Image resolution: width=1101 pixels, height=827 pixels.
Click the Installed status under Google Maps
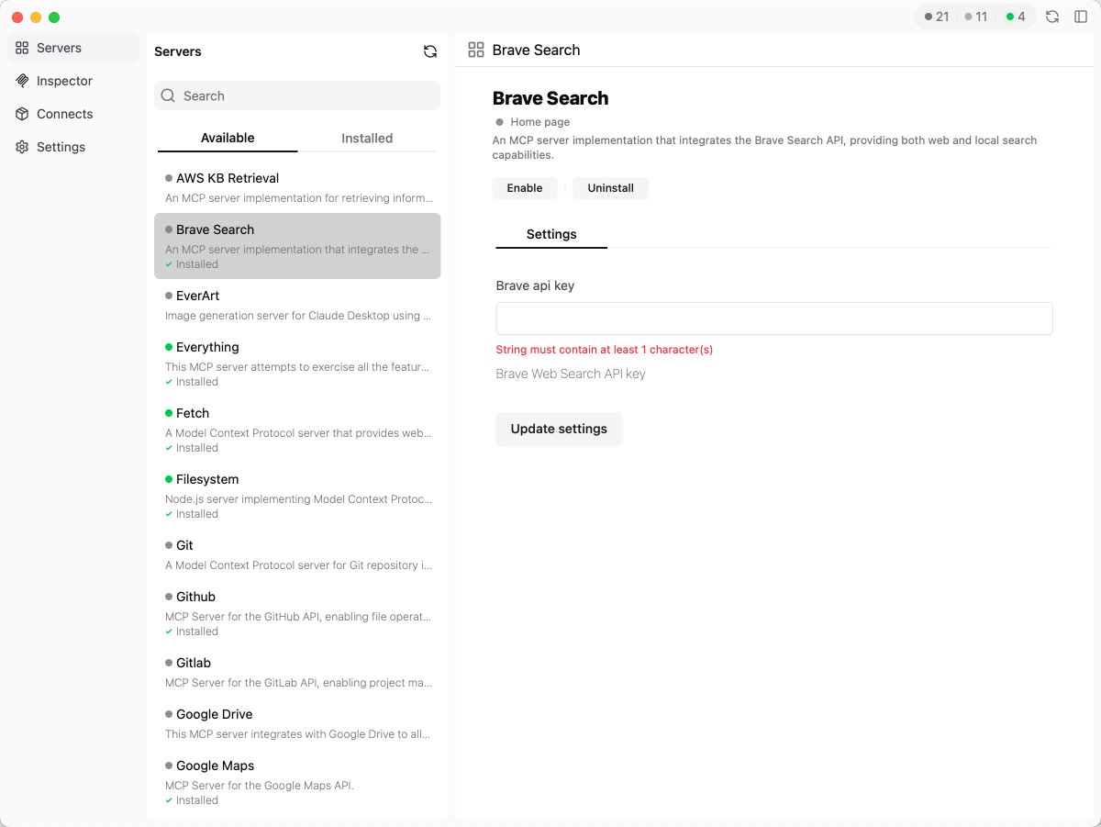click(192, 800)
